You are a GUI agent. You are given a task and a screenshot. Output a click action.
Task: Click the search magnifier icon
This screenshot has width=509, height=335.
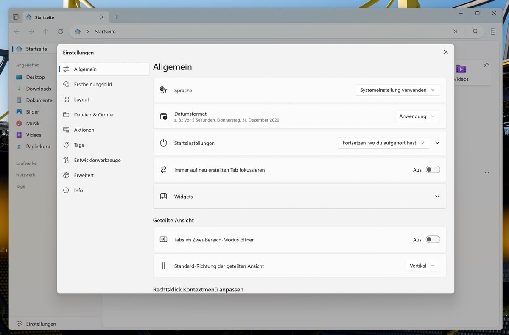pos(475,32)
